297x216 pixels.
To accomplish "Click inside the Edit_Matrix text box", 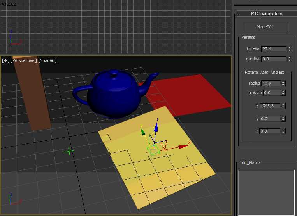I will (266, 192).
